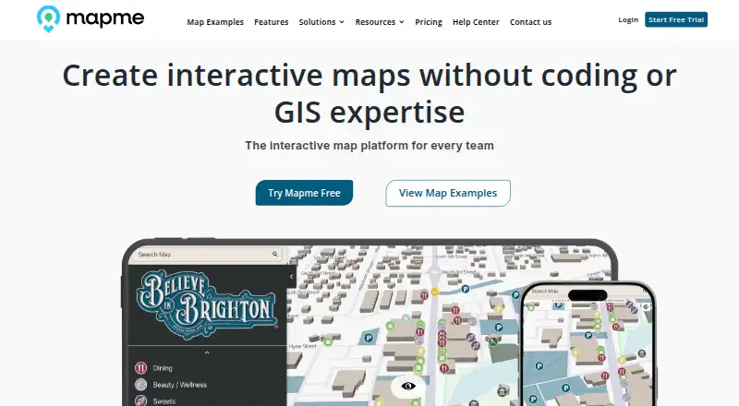Go to the Features page
The width and height of the screenshot is (739, 406).
tap(271, 22)
